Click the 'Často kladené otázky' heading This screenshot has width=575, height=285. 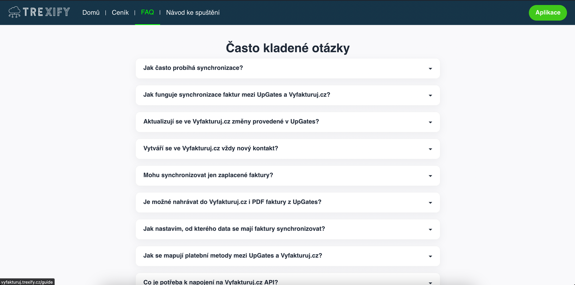[287, 48]
